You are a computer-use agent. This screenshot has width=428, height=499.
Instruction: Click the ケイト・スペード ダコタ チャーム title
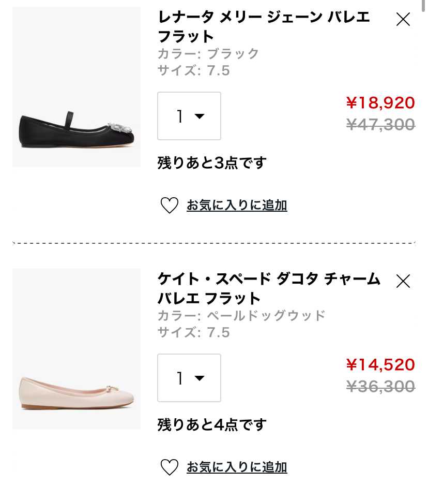click(x=269, y=288)
